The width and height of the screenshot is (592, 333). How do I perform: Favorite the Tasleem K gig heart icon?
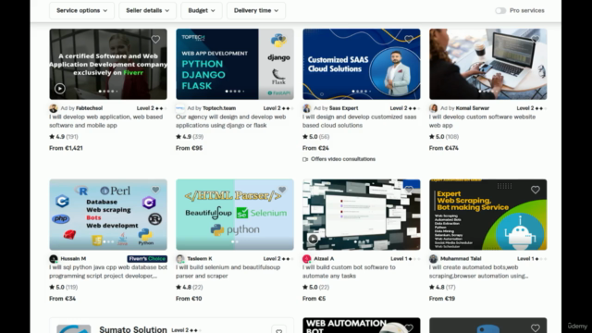point(282,190)
